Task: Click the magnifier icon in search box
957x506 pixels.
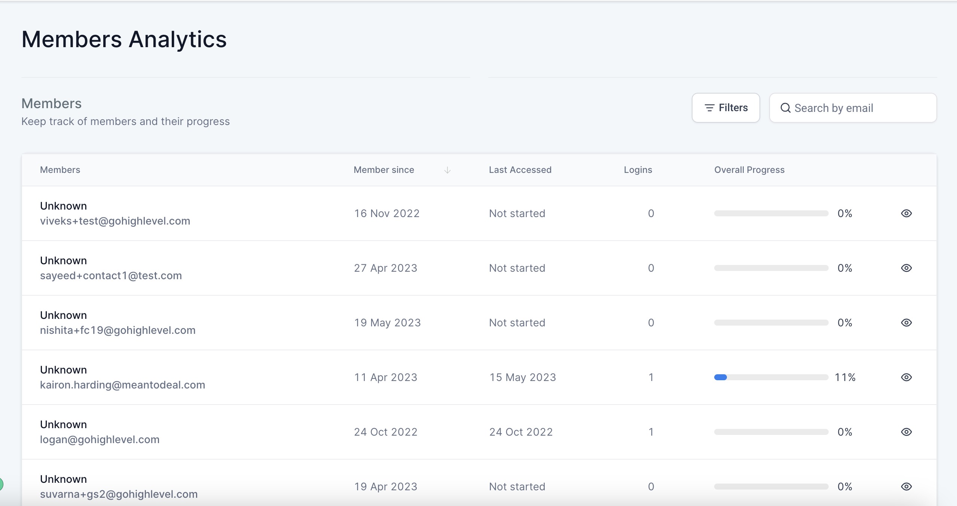Action: click(785, 108)
